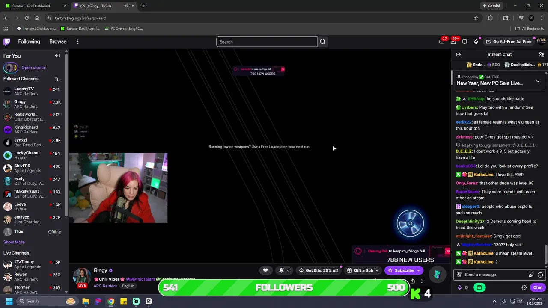Open notification bell dropdown for Gingy

coord(284,270)
